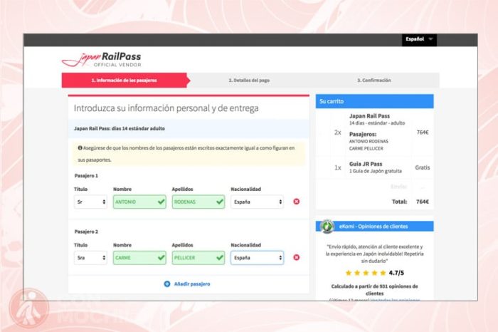Screen dimensions: 498x332
Task: Click the Apellidos field containing RODENAS
Action: pos(198,202)
